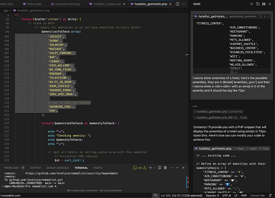Split the terminal pane
This screenshot has height=198, width=275.
[159, 168]
